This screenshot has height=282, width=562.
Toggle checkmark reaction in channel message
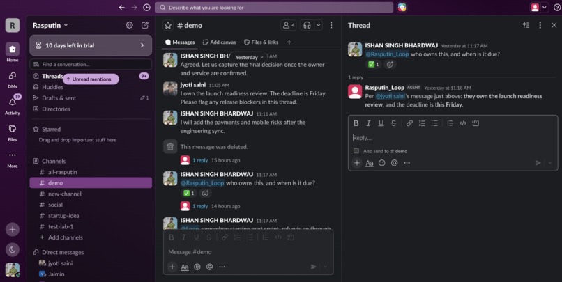[x=189, y=194]
